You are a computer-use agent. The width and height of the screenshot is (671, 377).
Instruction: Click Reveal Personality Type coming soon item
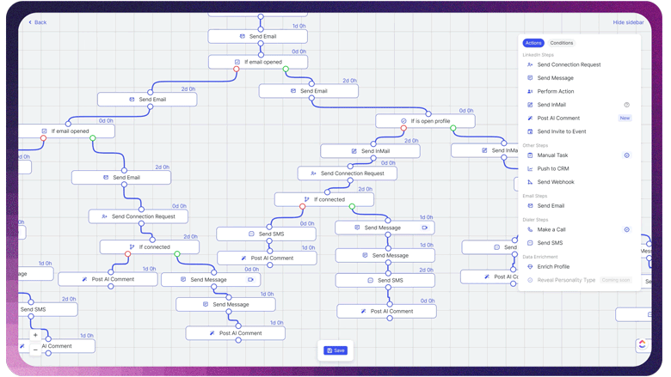pyautogui.click(x=562, y=280)
